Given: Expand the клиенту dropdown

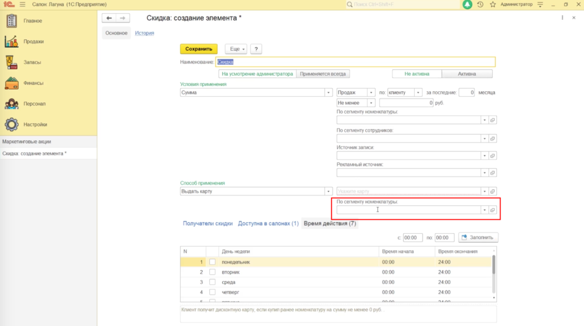Looking at the screenshot, I should pos(418,93).
